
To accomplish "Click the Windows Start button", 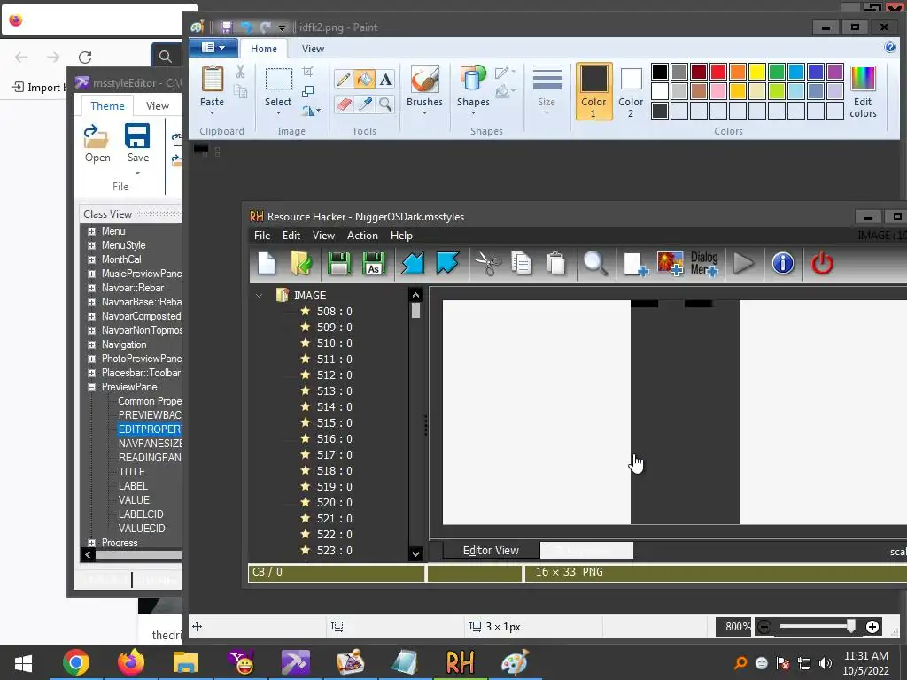I will tap(23, 663).
